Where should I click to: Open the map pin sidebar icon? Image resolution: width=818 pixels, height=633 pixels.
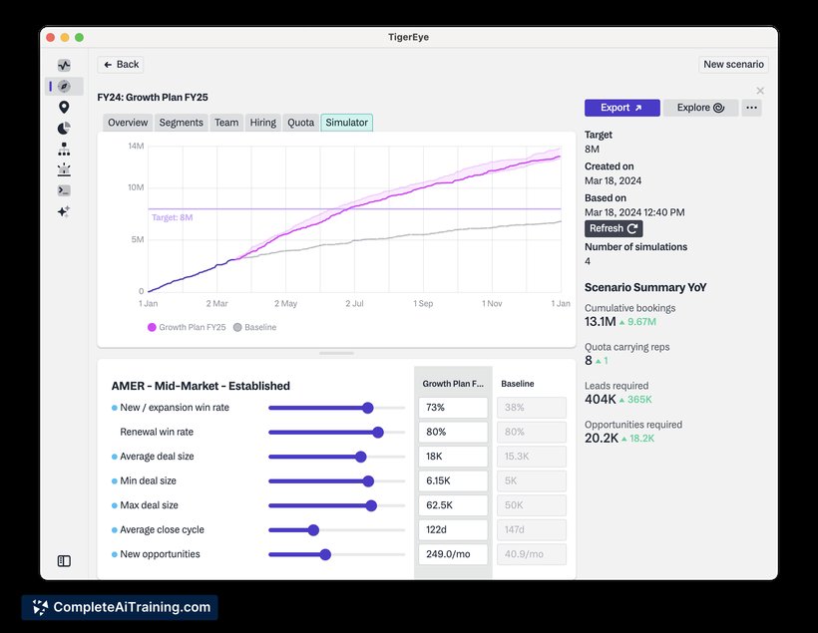tap(64, 107)
